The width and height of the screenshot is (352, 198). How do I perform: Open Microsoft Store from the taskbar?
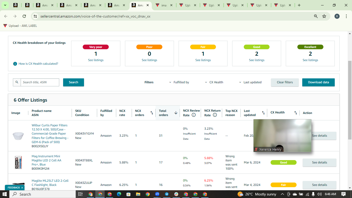[x=128, y=194]
